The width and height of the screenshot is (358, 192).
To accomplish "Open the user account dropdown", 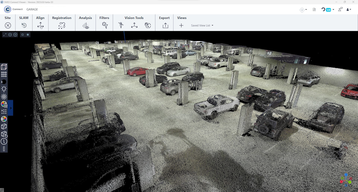I will (x=349, y=10).
